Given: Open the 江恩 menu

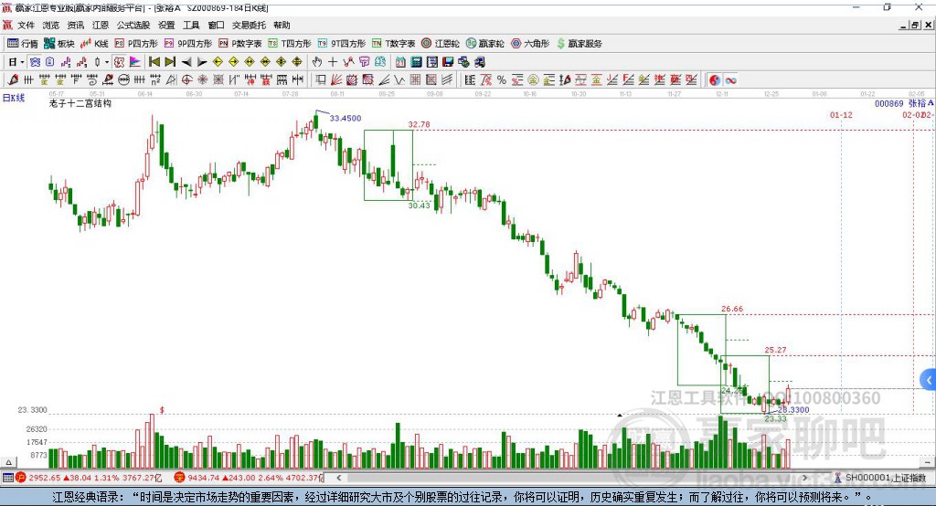Looking at the screenshot, I should point(101,25).
